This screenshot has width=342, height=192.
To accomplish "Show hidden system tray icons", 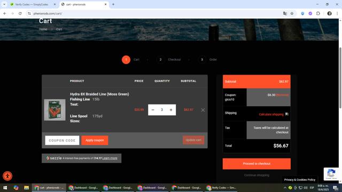I will tap(285, 188).
